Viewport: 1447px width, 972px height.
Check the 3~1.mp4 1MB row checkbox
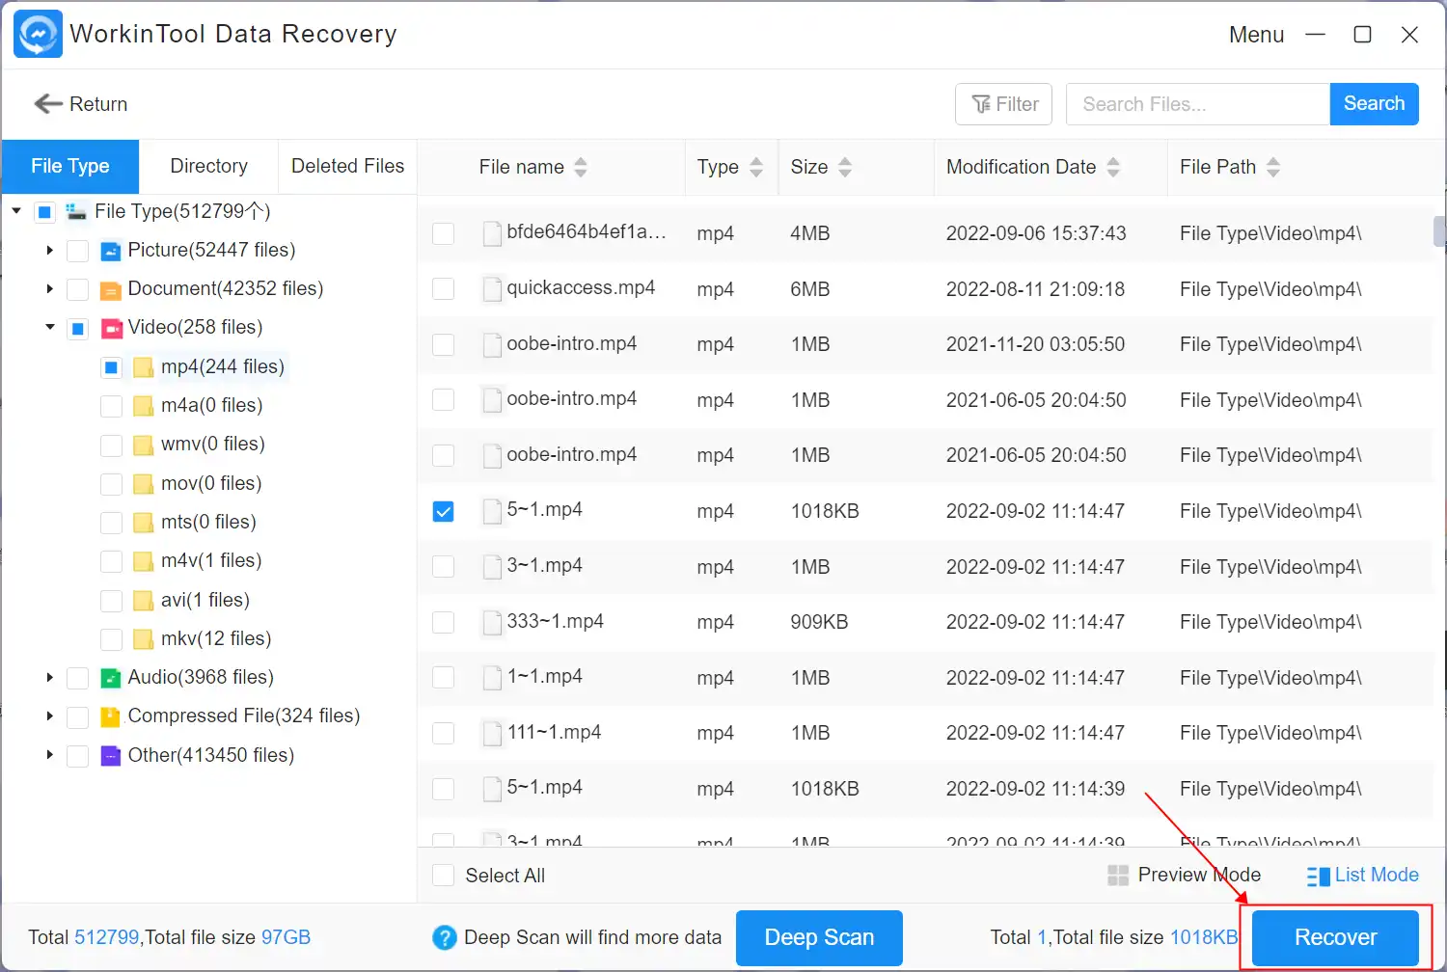tap(444, 567)
